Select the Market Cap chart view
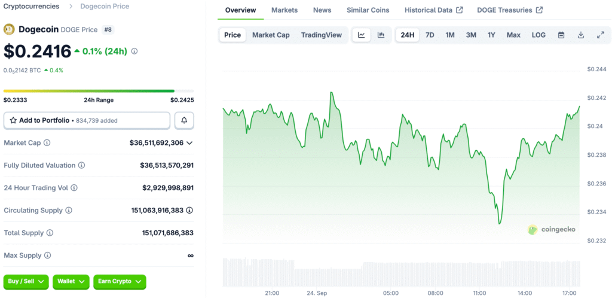612x298 pixels. pos(271,35)
